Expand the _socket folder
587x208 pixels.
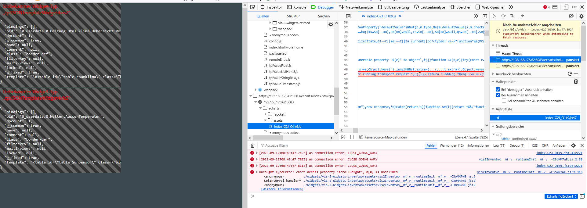265,114
